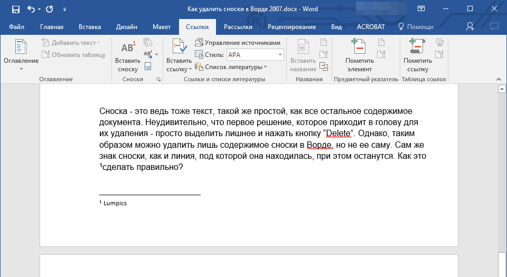Click the Save icon in quick access toolbar
Viewport: 507px width, 277px height.
point(16,9)
